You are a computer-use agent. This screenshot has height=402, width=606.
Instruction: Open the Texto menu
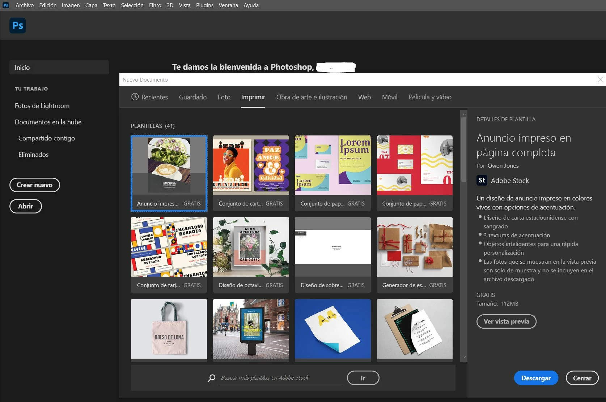[109, 5]
